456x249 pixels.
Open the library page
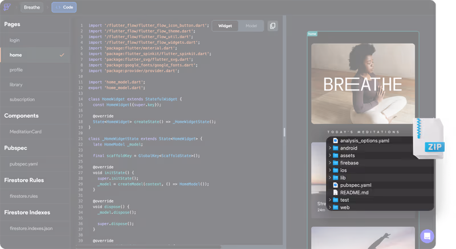[x=16, y=85]
